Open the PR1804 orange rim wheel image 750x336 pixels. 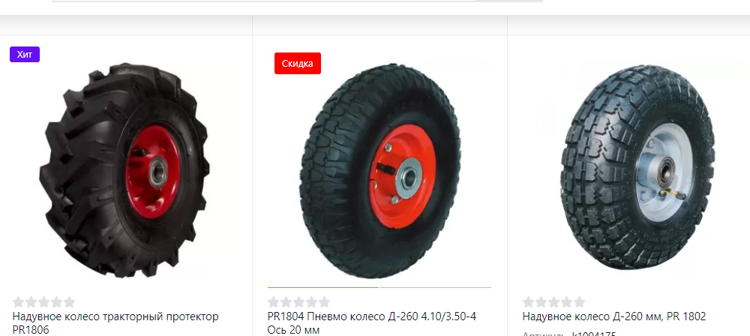tap(380, 171)
